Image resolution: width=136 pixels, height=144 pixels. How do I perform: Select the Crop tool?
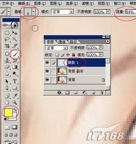pyautogui.click(x=7, y=46)
